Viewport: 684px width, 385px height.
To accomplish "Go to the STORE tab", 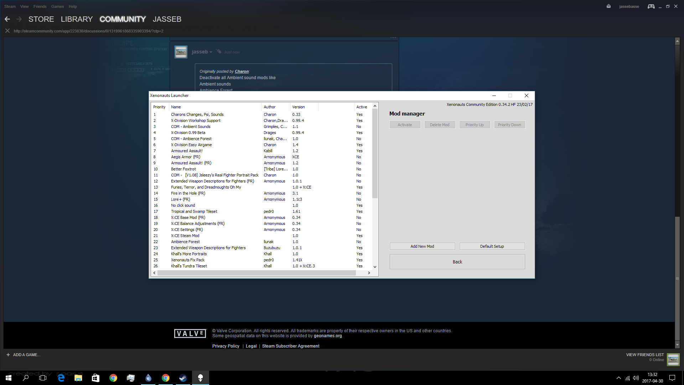I will (41, 19).
